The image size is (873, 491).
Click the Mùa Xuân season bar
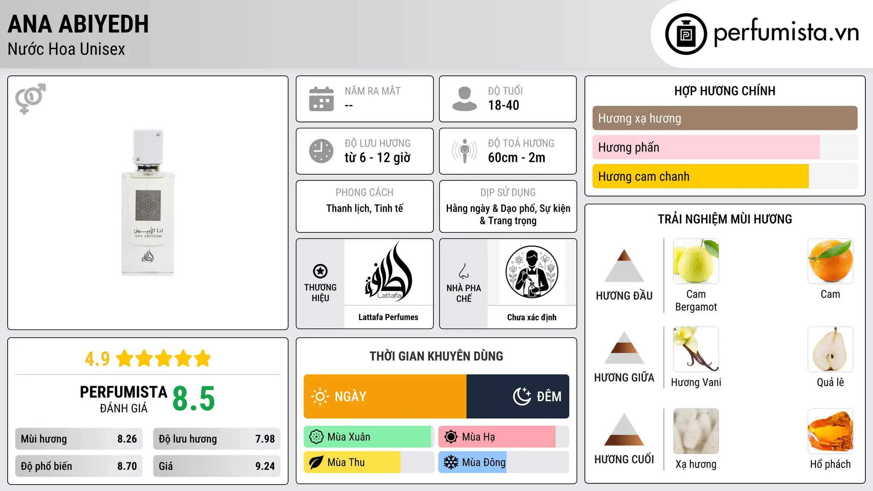pyautogui.click(x=369, y=437)
